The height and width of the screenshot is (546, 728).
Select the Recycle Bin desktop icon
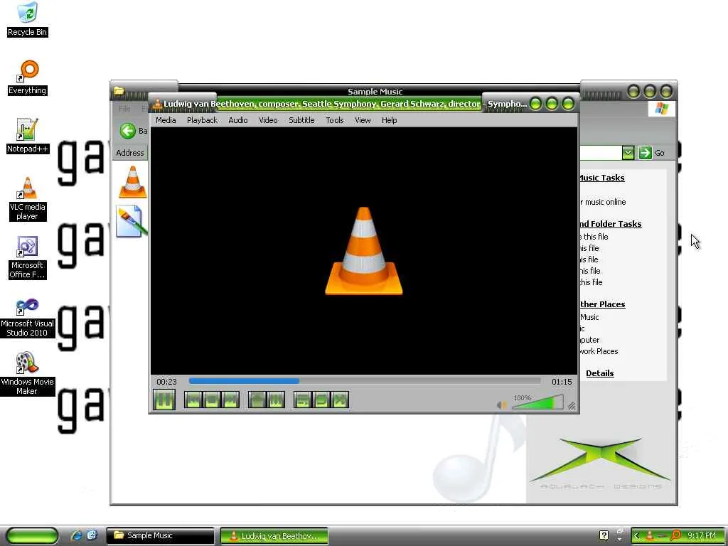(x=28, y=19)
